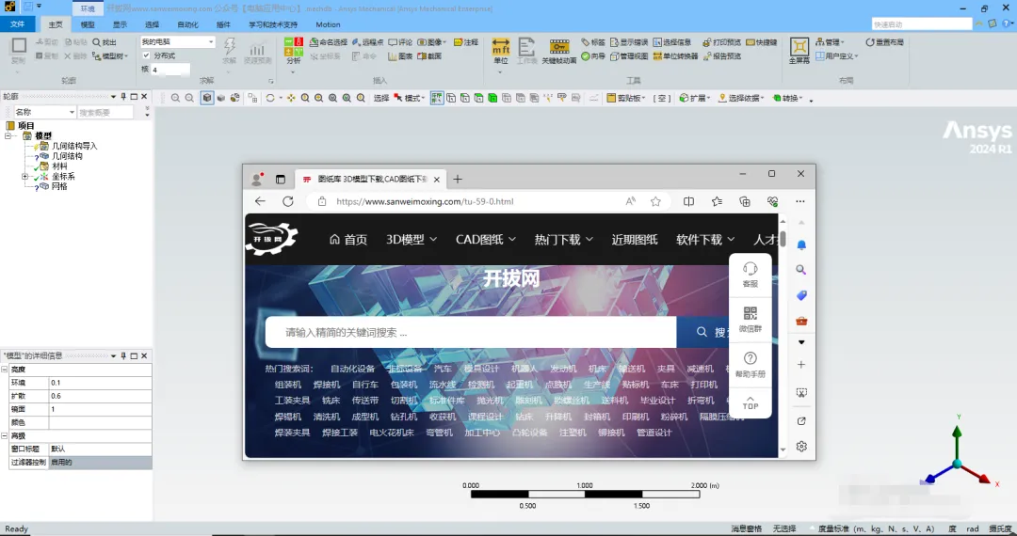Image resolution: width=1017 pixels, height=536 pixels.
Task: Open the 剪贴板 (Clipboard) dropdown
Action: click(x=626, y=99)
